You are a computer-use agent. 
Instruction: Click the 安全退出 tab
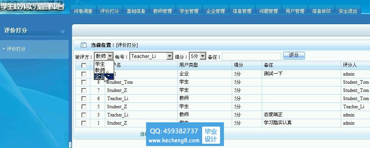click(348, 11)
